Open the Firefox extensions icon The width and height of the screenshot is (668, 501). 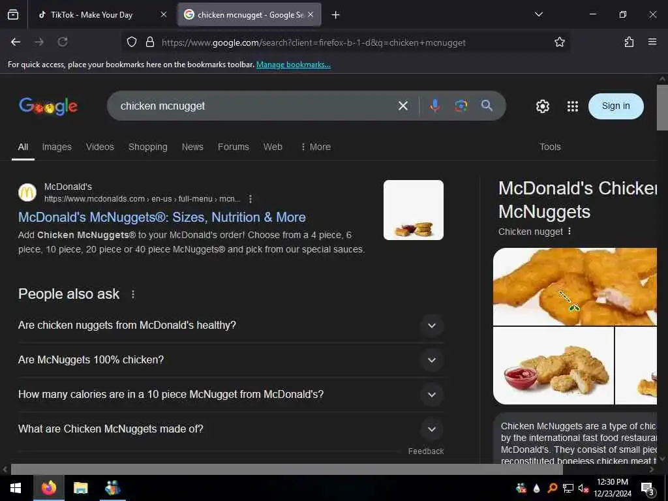629,42
